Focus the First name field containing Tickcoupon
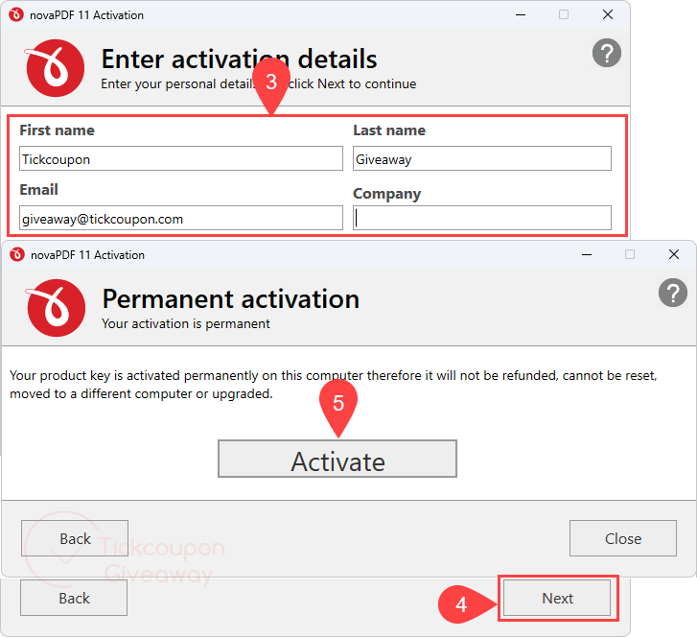 pos(181,158)
